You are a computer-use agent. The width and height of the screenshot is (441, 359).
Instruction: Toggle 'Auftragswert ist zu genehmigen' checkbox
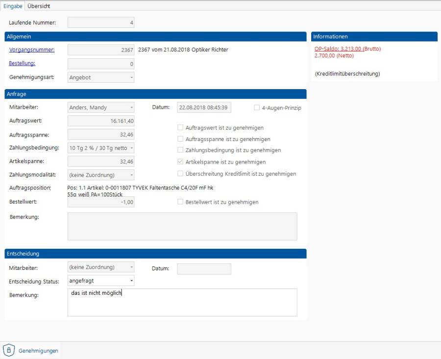pos(181,128)
